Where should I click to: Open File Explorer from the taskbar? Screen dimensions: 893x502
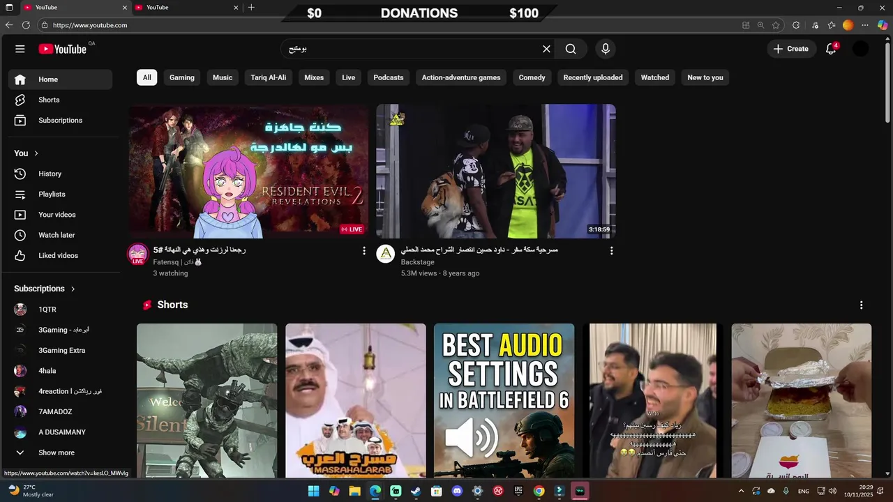click(x=355, y=491)
